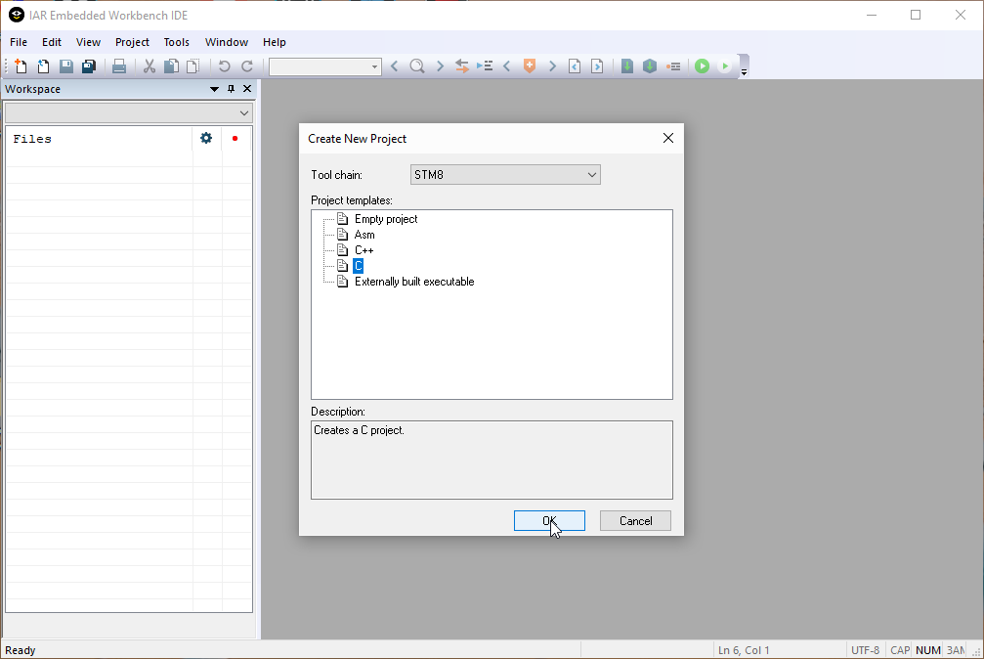The width and height of the screenshot is (984, 659).
Task: Click the Find Next arrow icon
Action: click(440, 66)
